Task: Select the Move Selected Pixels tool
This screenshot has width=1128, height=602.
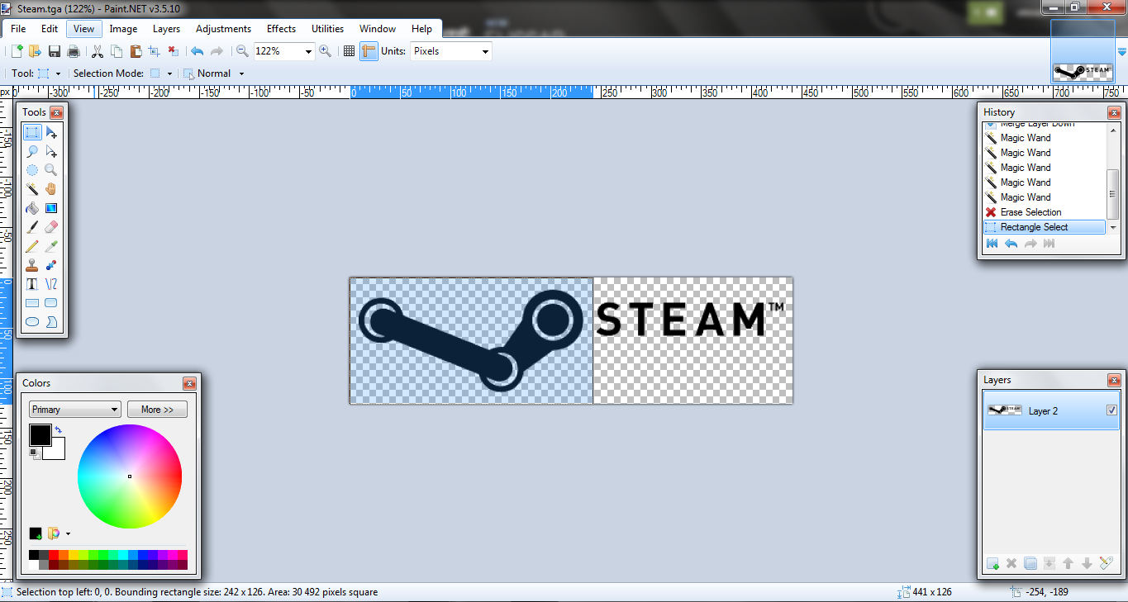Action: click(x=51, y=132)
